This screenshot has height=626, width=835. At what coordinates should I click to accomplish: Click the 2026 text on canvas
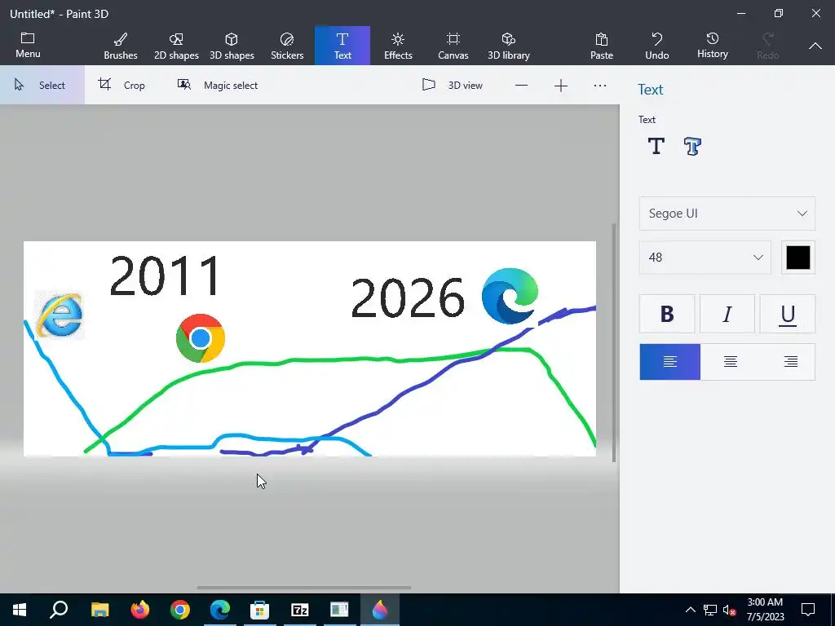408,298
